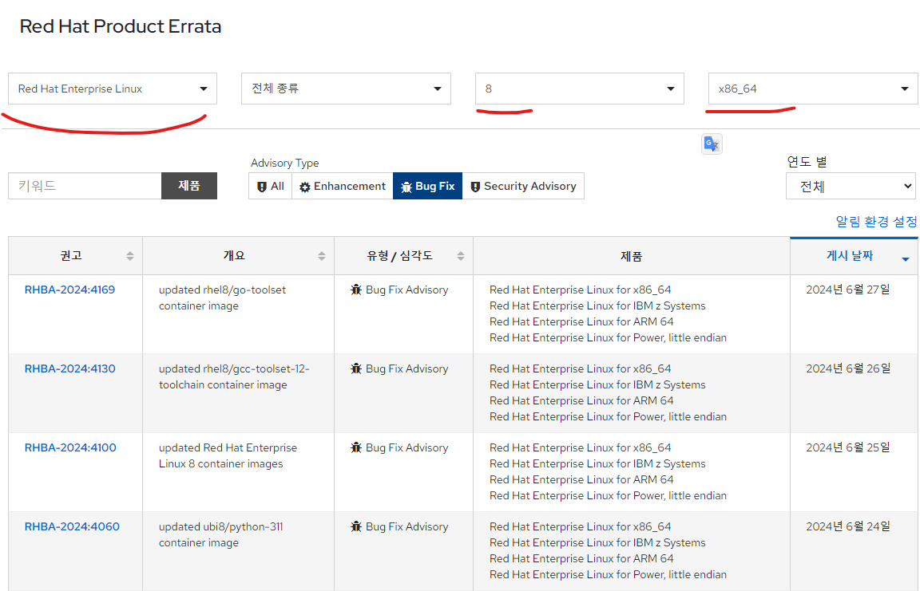The height and width of the screenshot is (591, 920).
Task: Sort by the 권고 column arrows
Action: (x=130, y=256)
